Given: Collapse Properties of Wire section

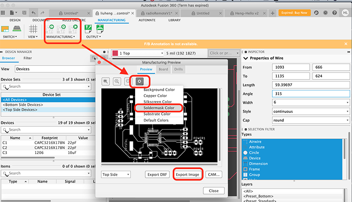Looking at the screenshot, I should [246, 58].
